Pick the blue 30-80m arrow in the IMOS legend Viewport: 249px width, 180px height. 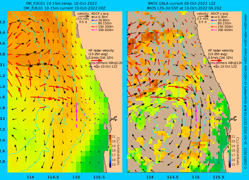click(214, 20)
